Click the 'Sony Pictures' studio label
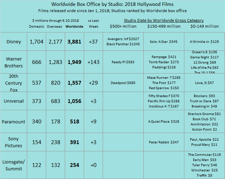This screenshot has width=225, height=179. (x=13, y=142)
